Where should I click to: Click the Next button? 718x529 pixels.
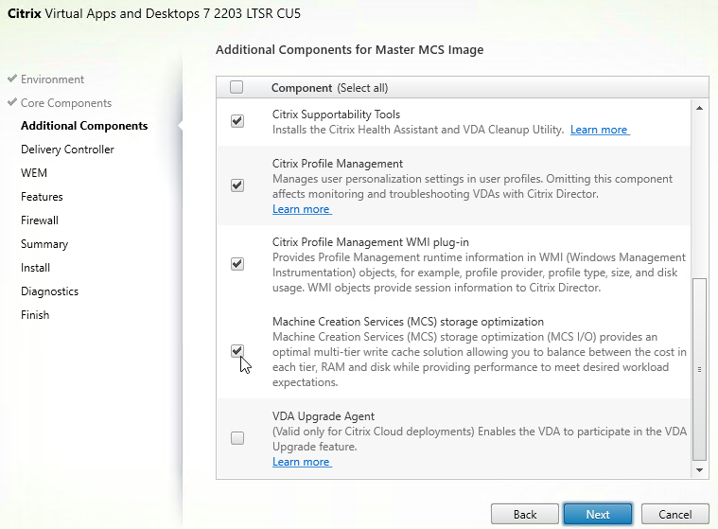pyautogui.click(x=598, y=515)
